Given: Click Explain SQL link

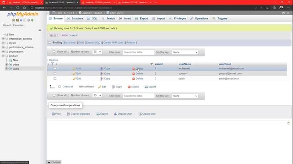Looking at the screenshot, I should click(x=93, y=42).
